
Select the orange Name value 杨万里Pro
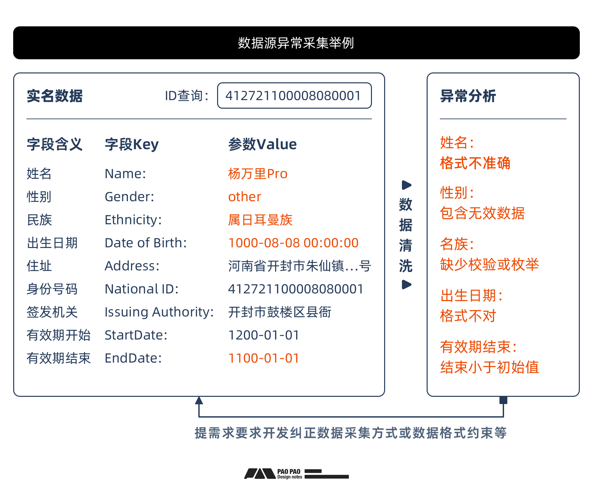tap(258, 174)
